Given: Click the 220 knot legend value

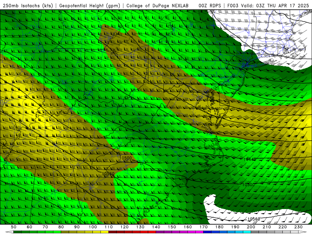Looking at the screenshot, I should coord(282,227).
